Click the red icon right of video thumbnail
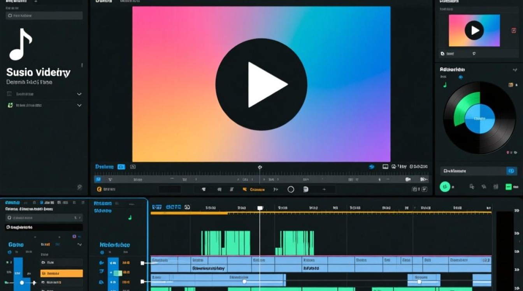This screenshot has width=523, height=291. click(514, 31)
